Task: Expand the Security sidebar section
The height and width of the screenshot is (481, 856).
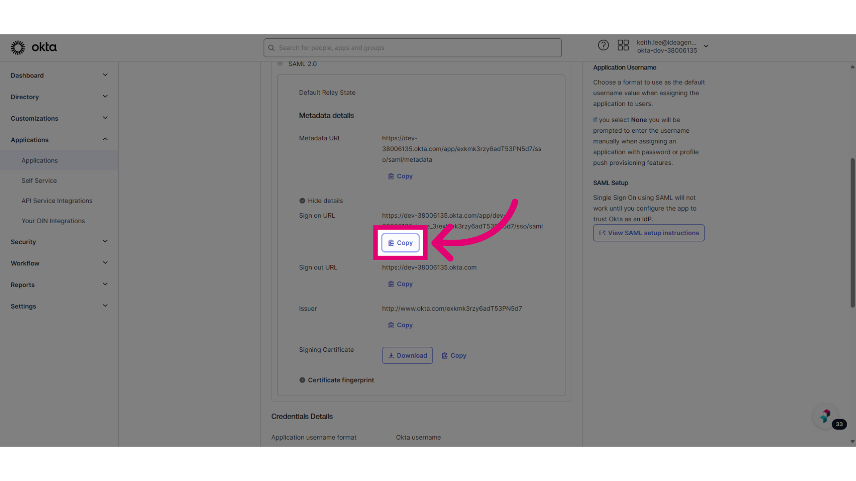Action: pyautogui.click(x=105, y=241)
